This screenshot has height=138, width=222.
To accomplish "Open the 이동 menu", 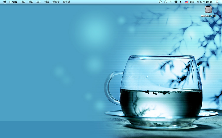I will 47,2.
